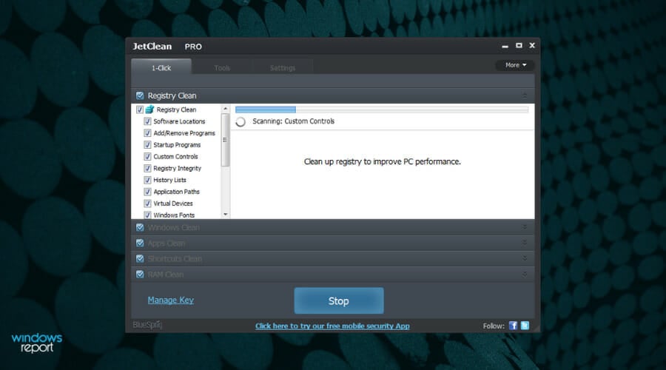Click the BlueSprig logo

[147, 325]
